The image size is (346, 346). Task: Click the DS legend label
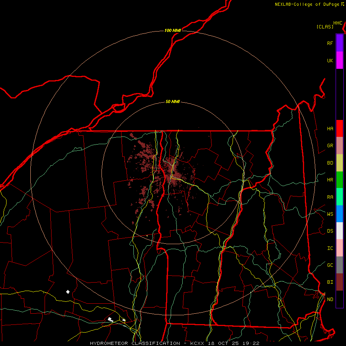pyautogui.click(x=330, y=231)
